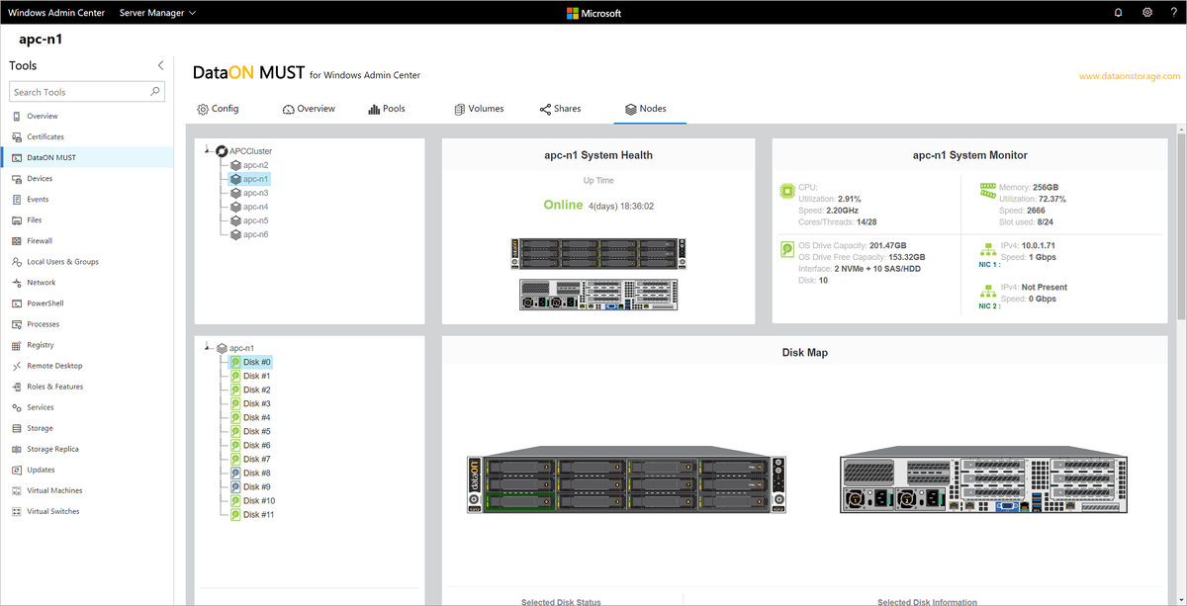Click the Storage Replica icon

17,449
